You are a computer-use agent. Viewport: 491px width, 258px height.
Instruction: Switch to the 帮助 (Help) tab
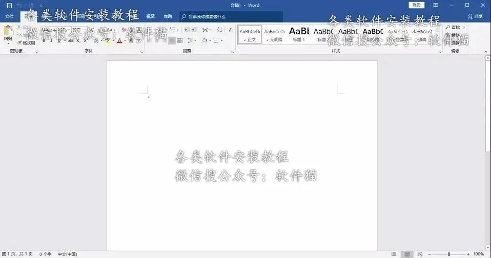(168, 16)
